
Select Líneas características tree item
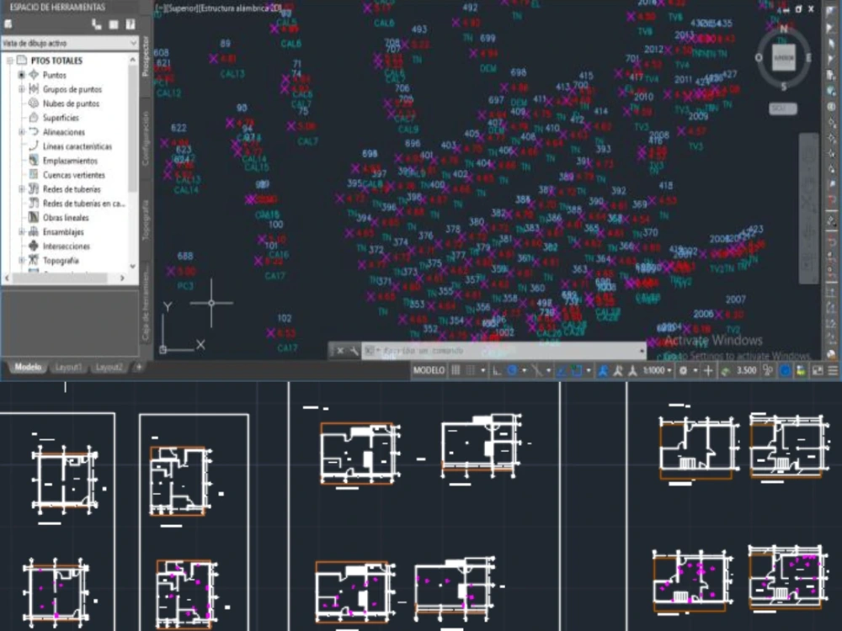tap(77, 146)
